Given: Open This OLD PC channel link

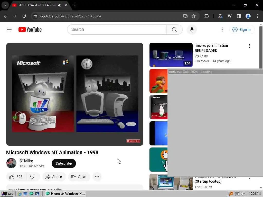Looking at the screenshot, I should coord(203,187).
